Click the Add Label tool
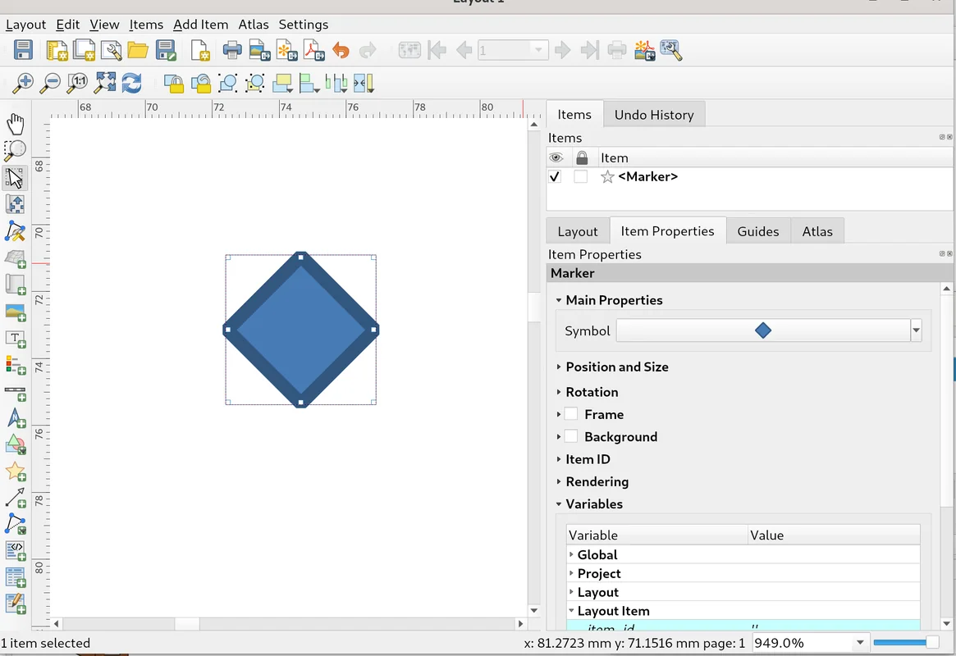Image resolution: width=956 pixels, height=656 pixels. 15,339
